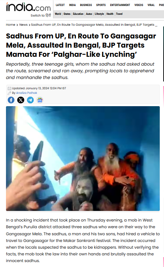Follow on Google News icon
The image size is (164, 267).
[x=40, y=100]
